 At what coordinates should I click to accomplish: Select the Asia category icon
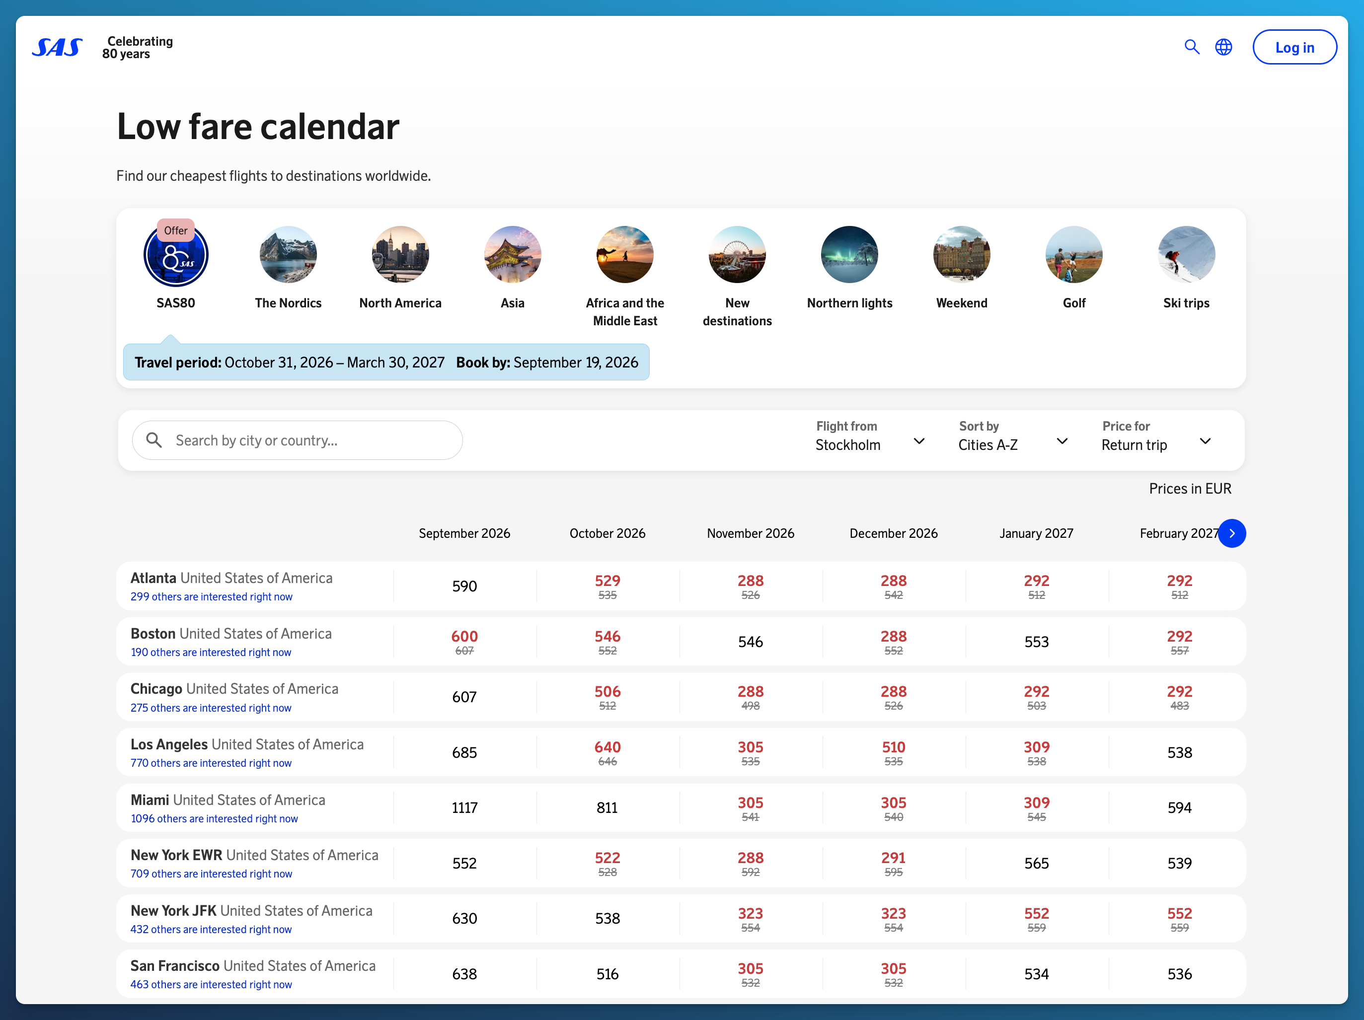[513, 255]
